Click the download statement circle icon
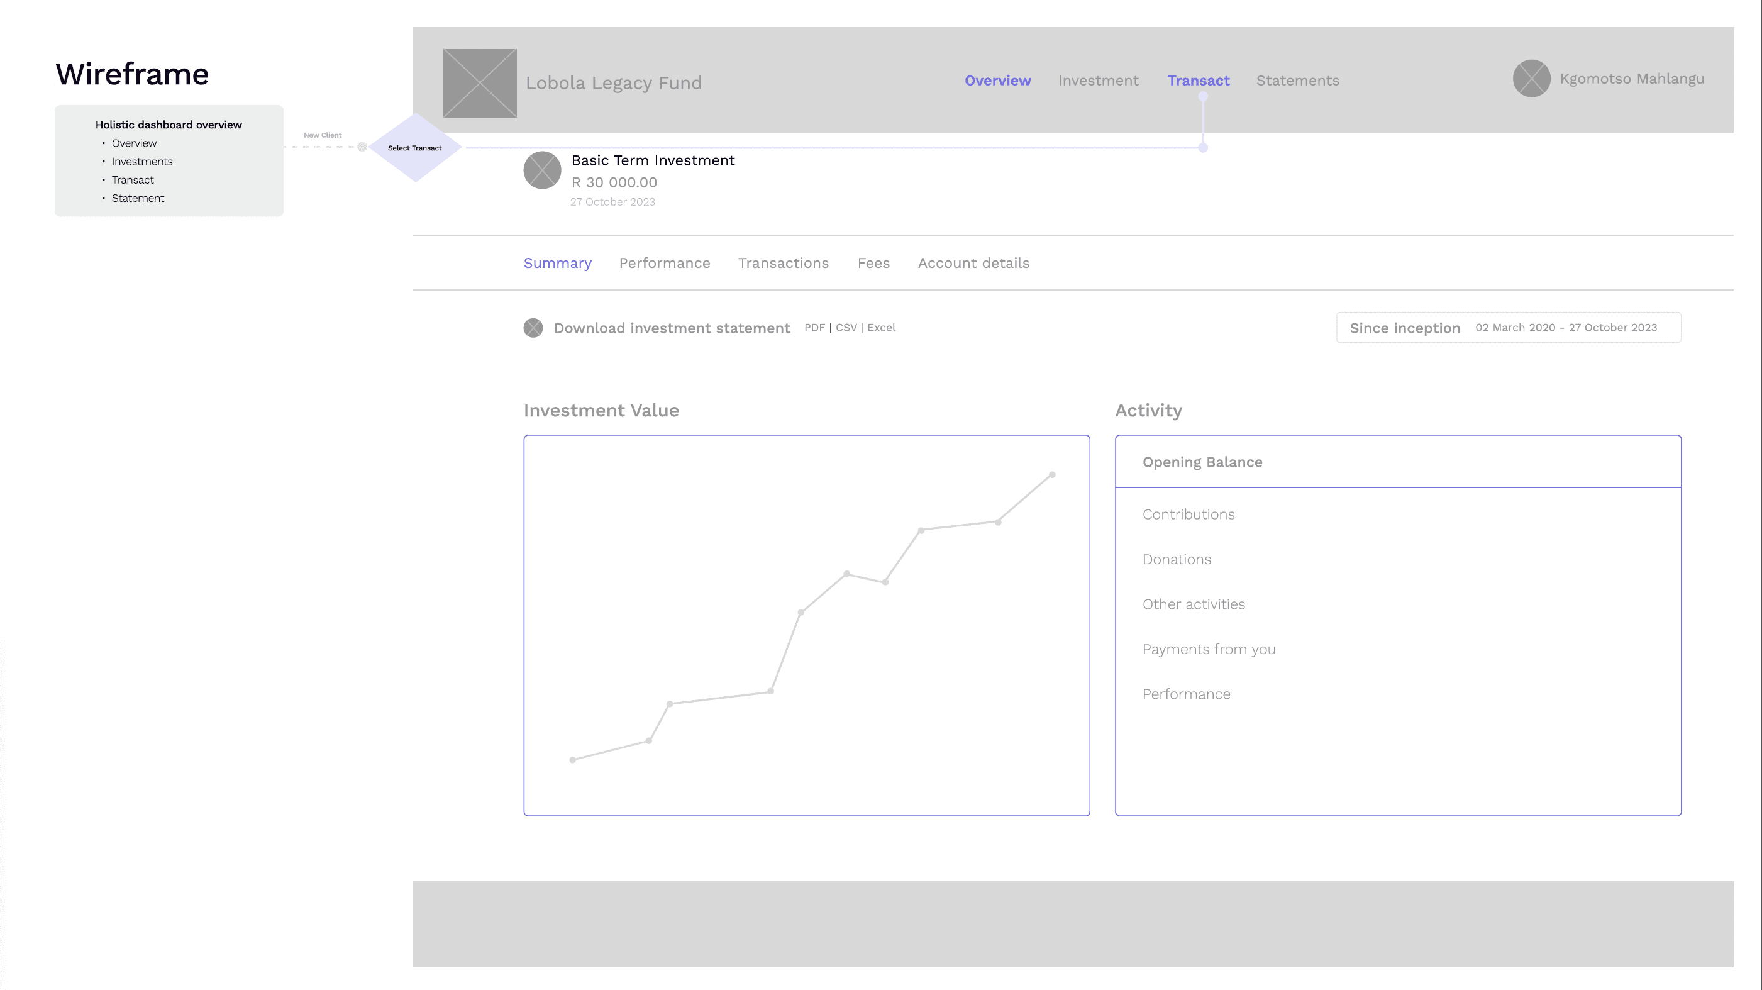The image size is (1762, 990). (x=533, y=328)
